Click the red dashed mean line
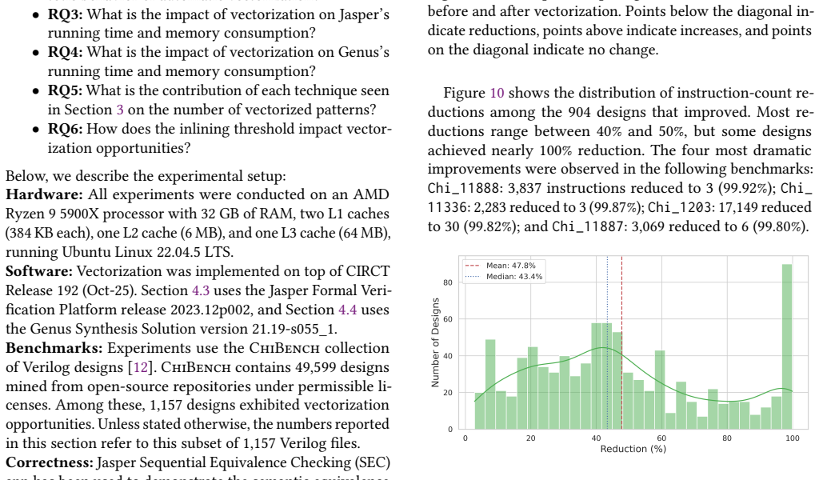The width and height of the screenshot is (819, 480). click(x=621, y=342)
